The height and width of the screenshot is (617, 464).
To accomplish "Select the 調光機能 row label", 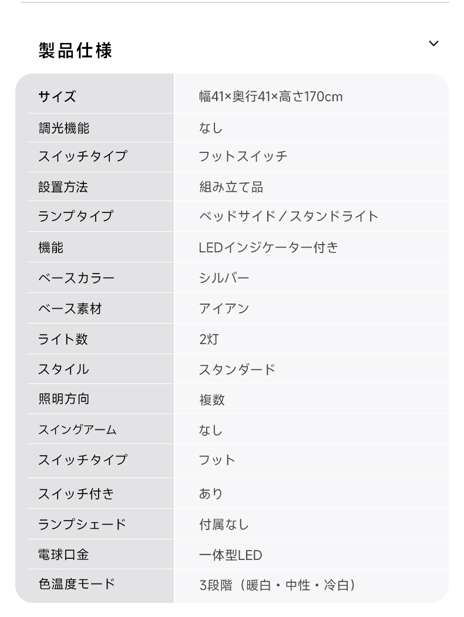I will (x=64, y=128).
